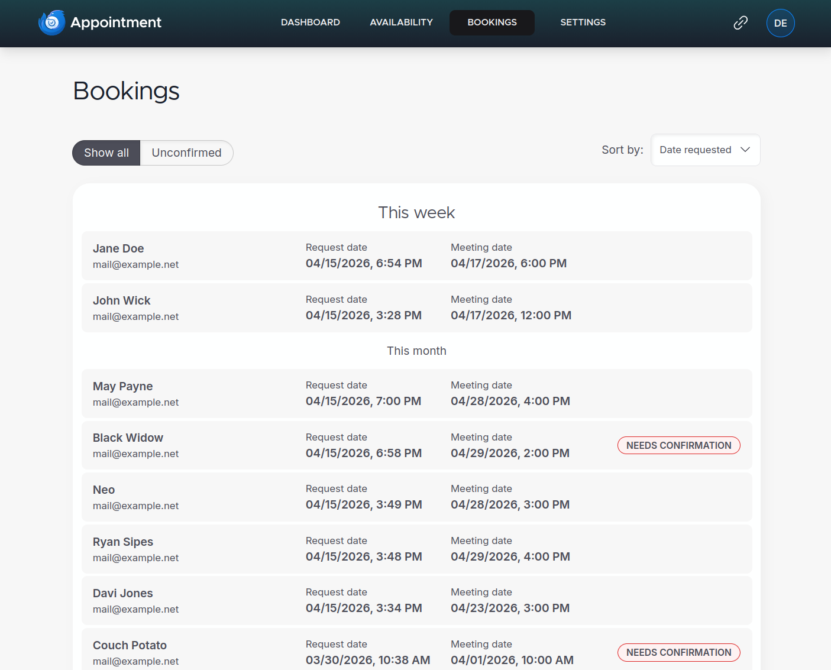The width and height of the screenshot is (831, 670).
Task: Click request date 04/15/2026, 7:00 PM
Action: coord(363,401)
